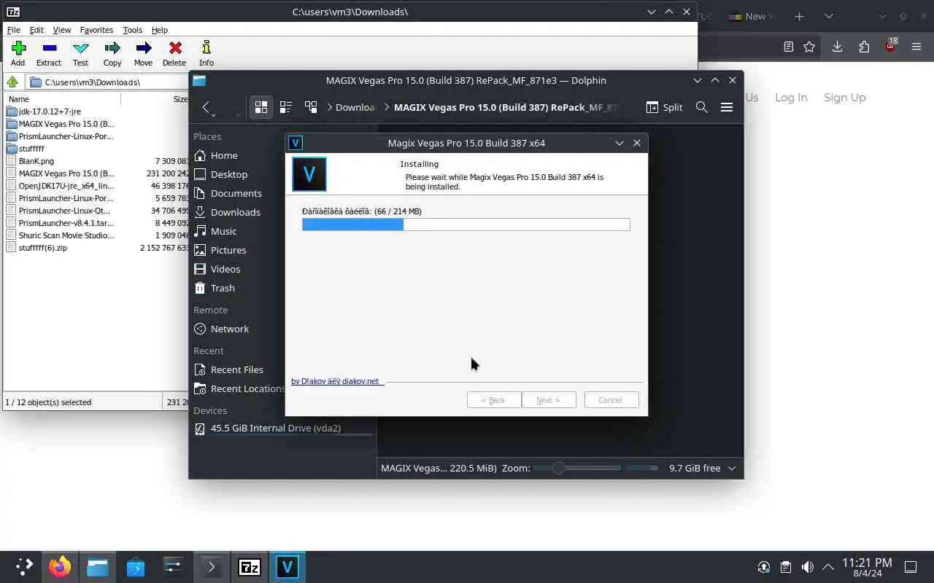934x583 pixels.
Task: Open Firefox from the taskbar
Action: (x=60, y=567)
